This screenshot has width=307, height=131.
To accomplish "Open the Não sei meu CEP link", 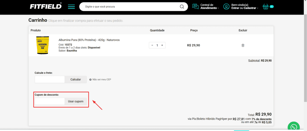I will (102, 80).
